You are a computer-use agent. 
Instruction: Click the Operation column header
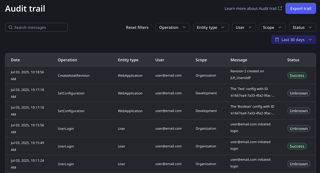[x=67, y=60]
